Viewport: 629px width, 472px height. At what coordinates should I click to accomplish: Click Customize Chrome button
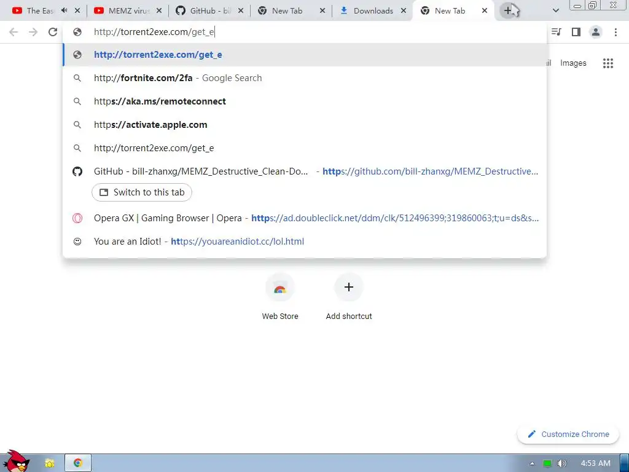[568, 435]
